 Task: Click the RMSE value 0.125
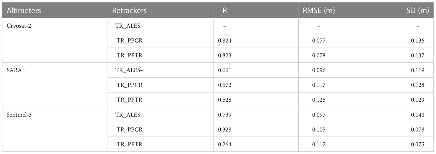(x=319, y=100)
